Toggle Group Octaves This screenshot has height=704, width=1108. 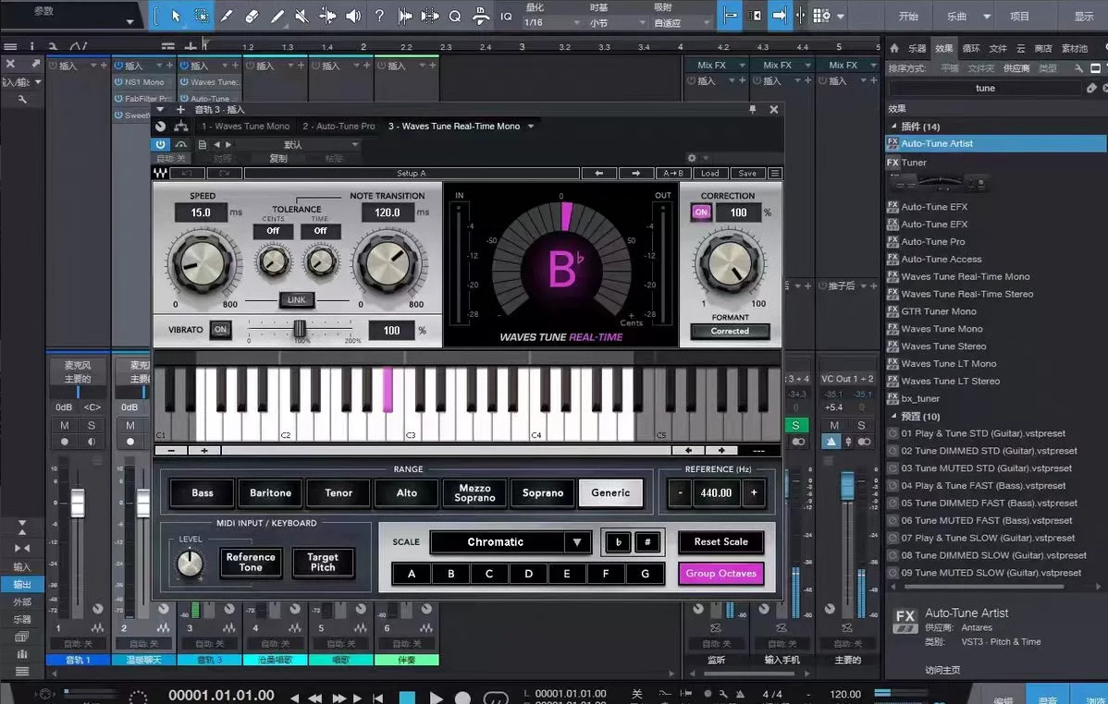click(720, 574)
